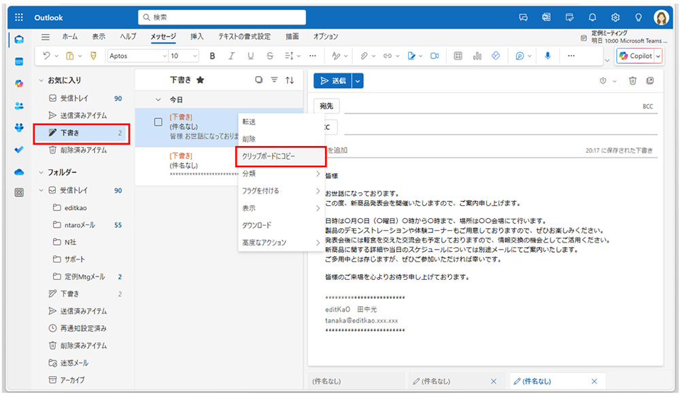The width and height of the screenshot is (680, 394).
Task: Open the テキストの書式設定 ribbon tab
Action: coord(244,37)
